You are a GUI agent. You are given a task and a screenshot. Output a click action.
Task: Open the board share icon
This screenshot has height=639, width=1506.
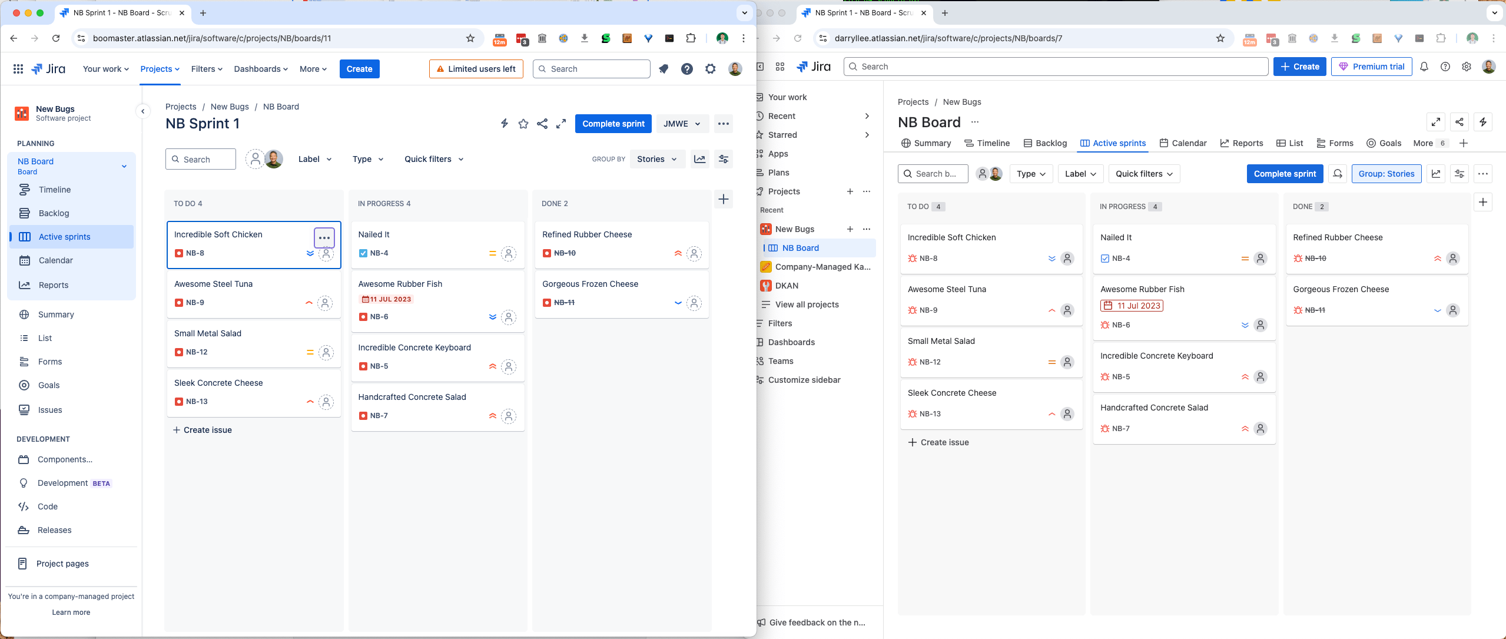542,124
